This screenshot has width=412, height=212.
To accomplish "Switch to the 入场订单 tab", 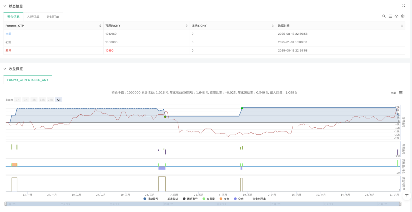I will [33, 17].
